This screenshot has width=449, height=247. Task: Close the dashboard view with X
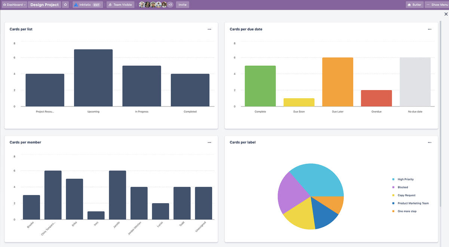445,14
